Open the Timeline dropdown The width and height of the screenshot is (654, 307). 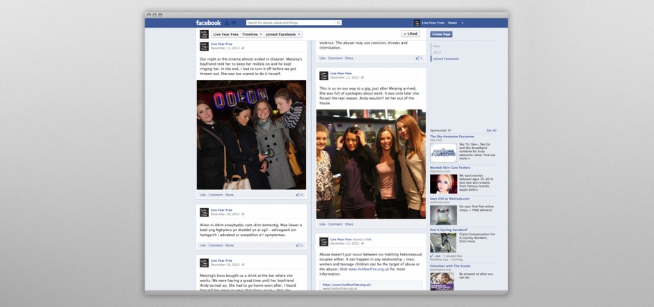point(252,34)
